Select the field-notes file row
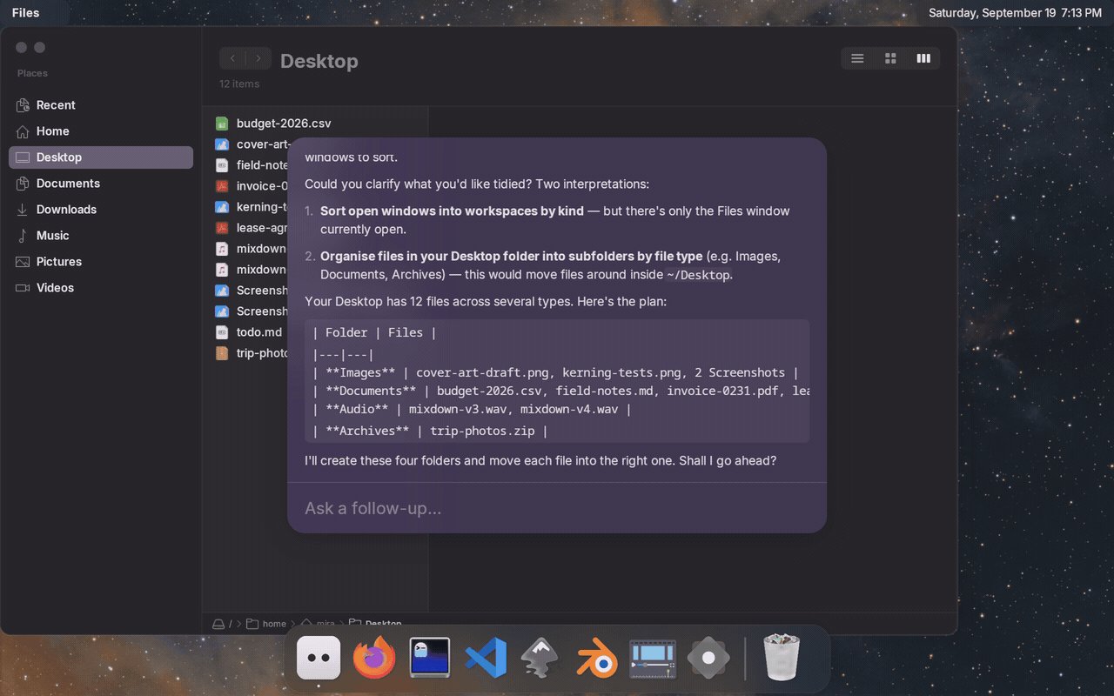1114x696 pixels. [251, 165]
